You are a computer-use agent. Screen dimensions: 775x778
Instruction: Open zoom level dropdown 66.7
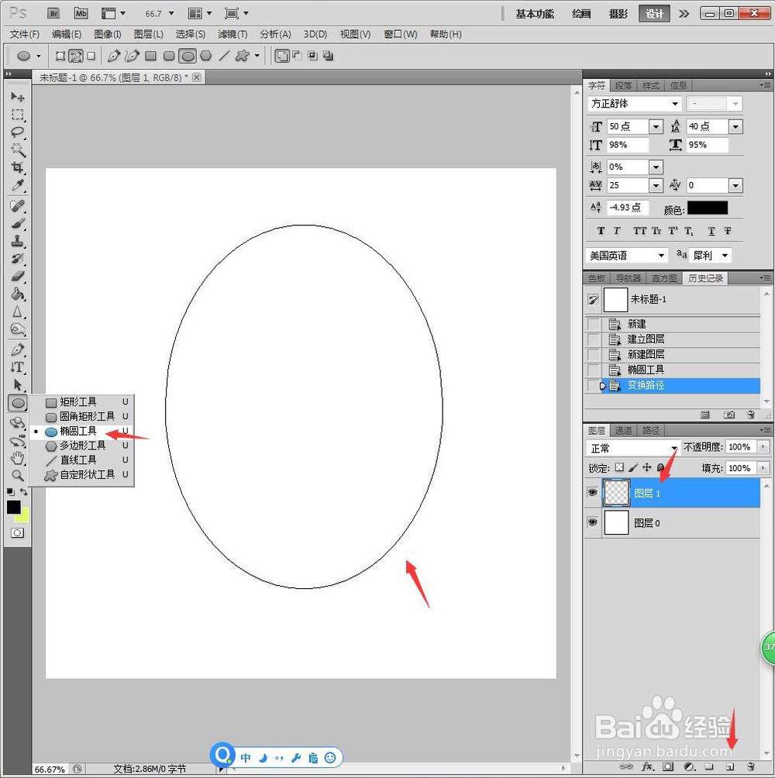tap(172, 13)
